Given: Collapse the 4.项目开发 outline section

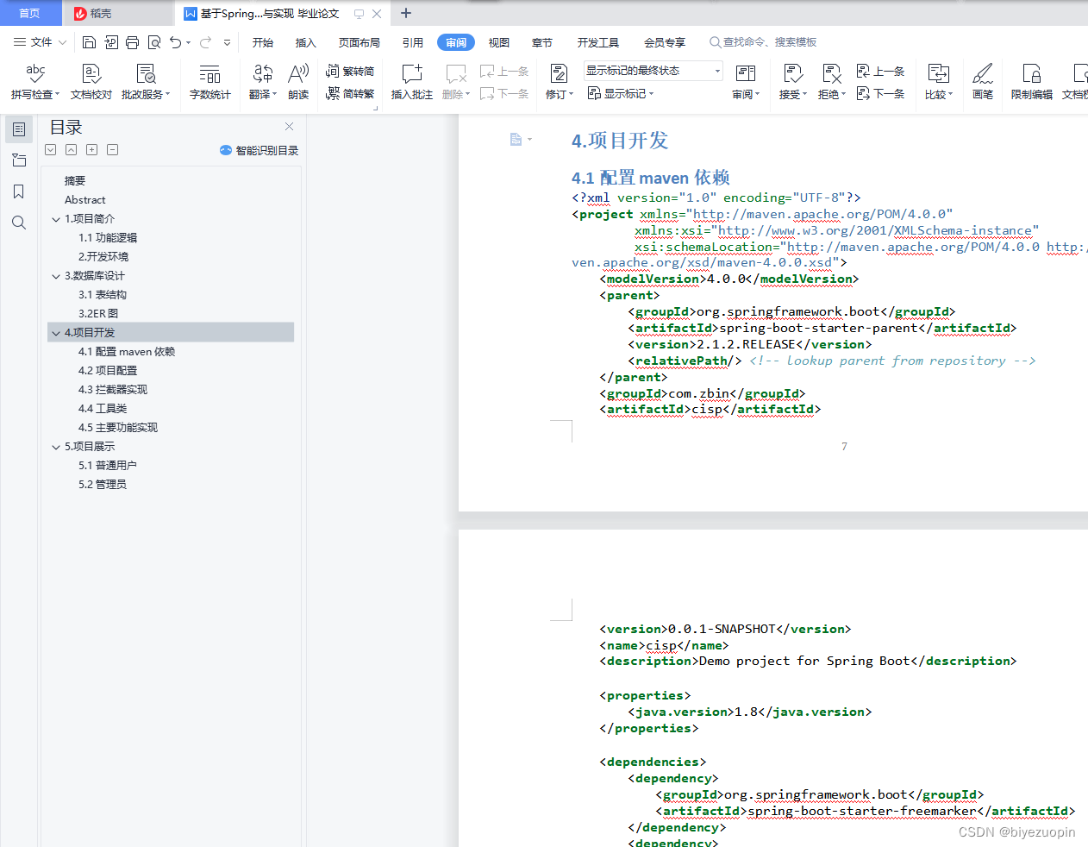Looking at the screenshot, I should point(56,333).
